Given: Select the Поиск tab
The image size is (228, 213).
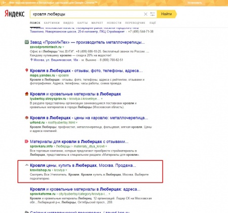Looking at the screenshot, I should (x=35, y=23).
